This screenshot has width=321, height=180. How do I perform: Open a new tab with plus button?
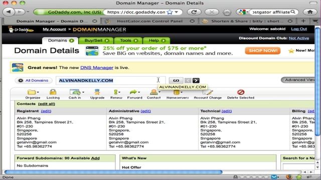[x=303, y=21]
